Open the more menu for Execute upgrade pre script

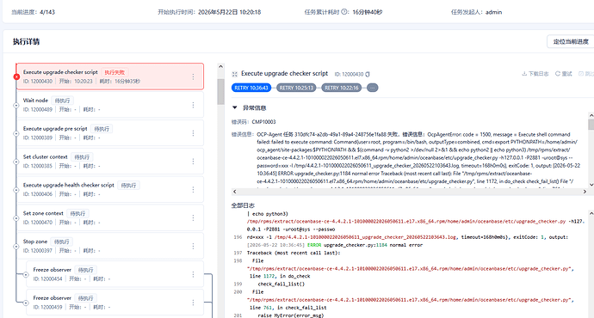click(193, 133)
